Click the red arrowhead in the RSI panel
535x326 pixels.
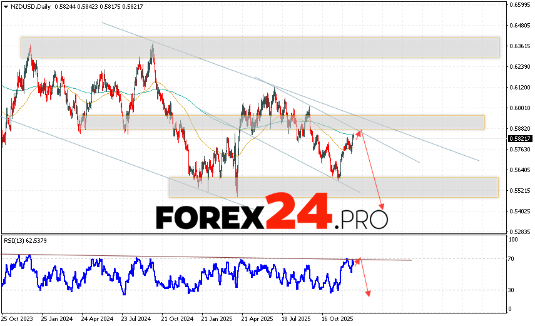pos(369,293)
